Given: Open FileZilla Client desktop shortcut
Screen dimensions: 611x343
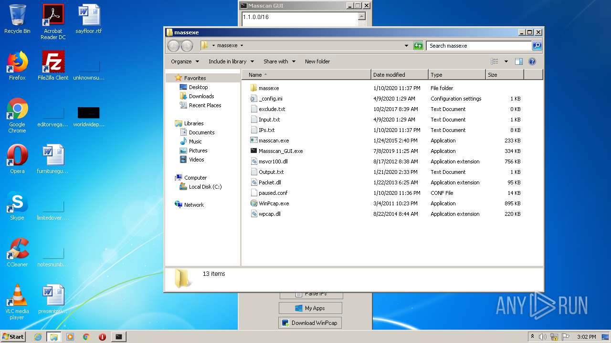Looking at the screenshot, I should (53, 65).
